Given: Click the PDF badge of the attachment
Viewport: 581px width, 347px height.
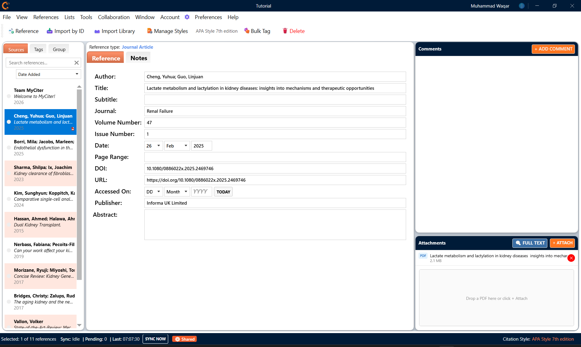Looking at the screenshot, I should (x=423, y=256).
